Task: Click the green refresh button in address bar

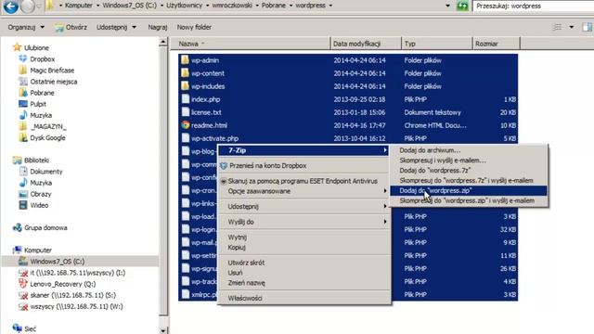Action: click(x=462, y=6)
